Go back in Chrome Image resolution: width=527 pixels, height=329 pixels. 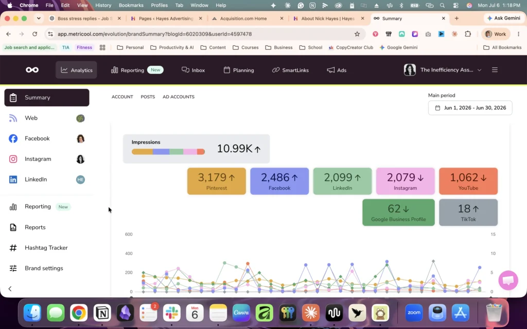point(8,34)
